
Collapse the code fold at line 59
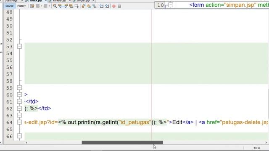coord(19,88)
